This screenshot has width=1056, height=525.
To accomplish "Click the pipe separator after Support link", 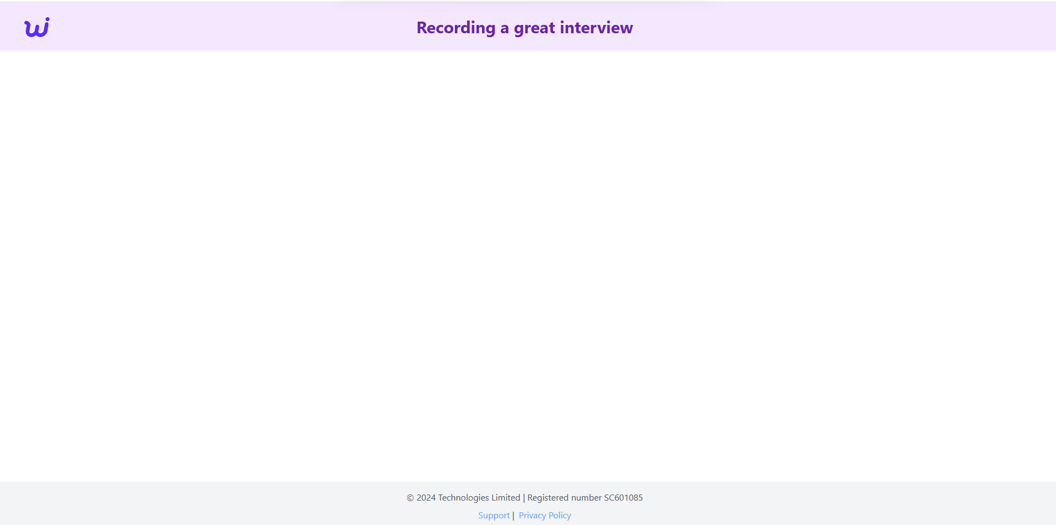I will pyautogui.click(x=514, y=516).
